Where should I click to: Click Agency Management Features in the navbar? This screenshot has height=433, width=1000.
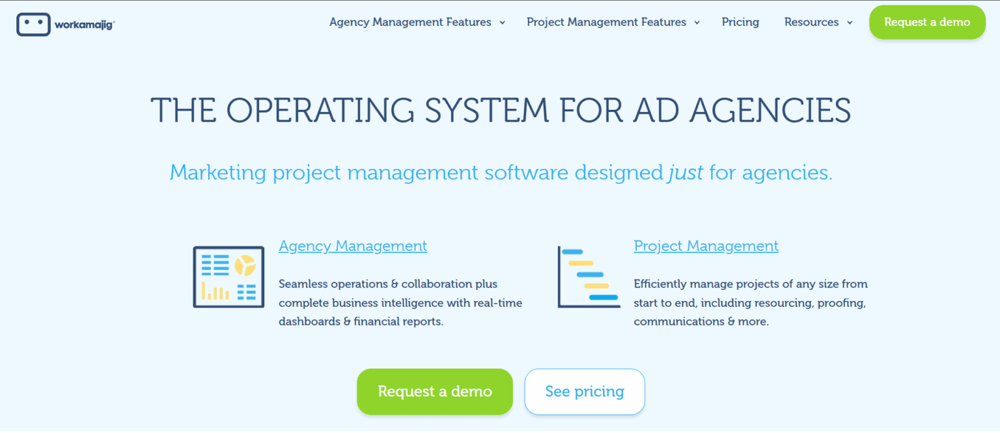click(x=410, y=22)
